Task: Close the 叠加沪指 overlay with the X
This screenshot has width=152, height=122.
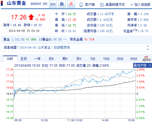Action: click(150, 65)
